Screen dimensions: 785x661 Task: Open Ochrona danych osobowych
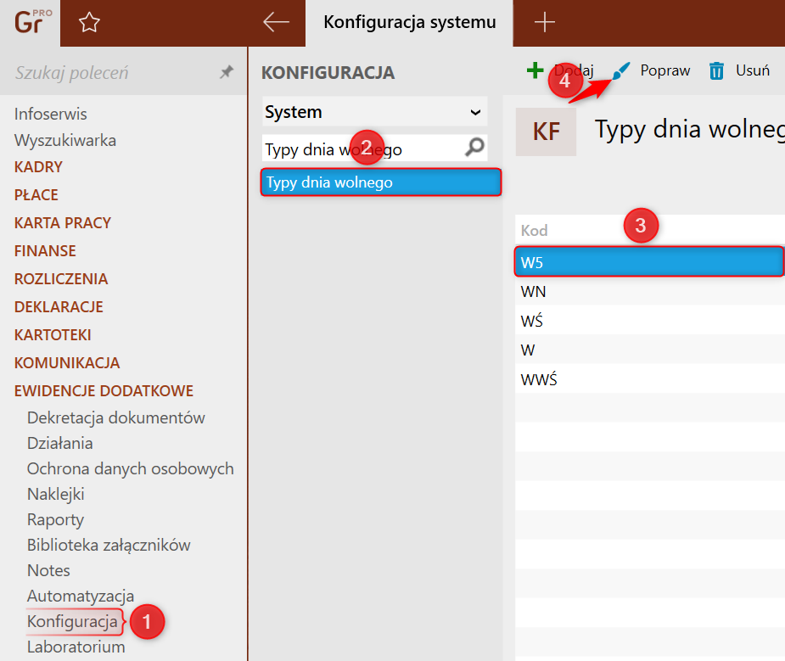pyautogui.click(x=131, y=469)
